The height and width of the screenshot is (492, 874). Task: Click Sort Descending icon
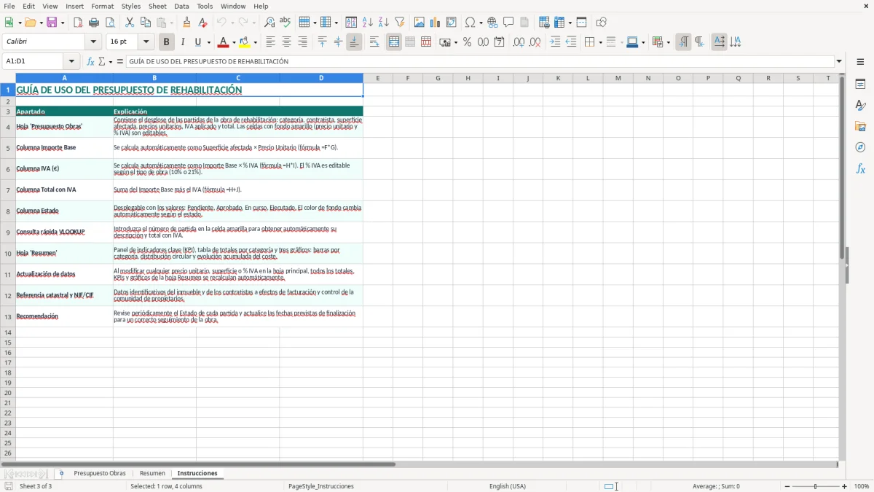(x=383, y=23)
